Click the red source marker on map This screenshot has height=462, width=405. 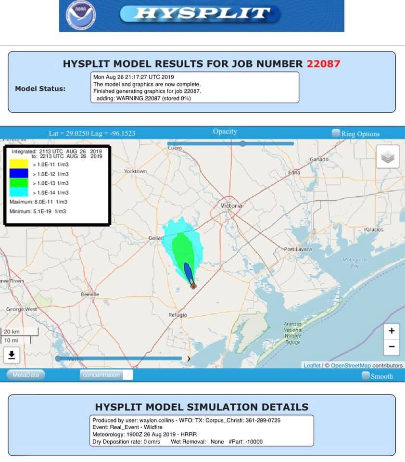click(x=193, y=286)
